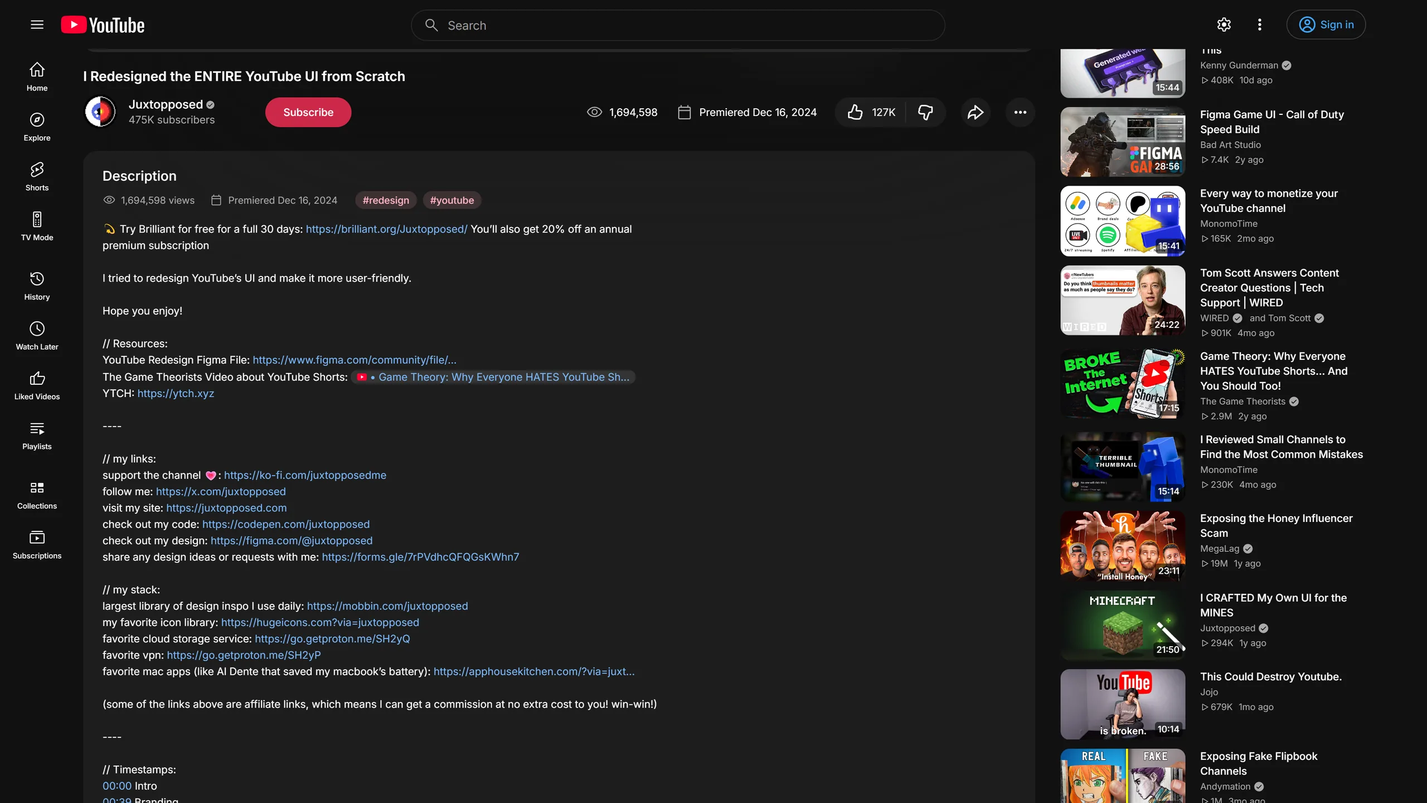Screen dimensions: 1427x803
Task: Open the hugeicons.com link
Action: 320,622
